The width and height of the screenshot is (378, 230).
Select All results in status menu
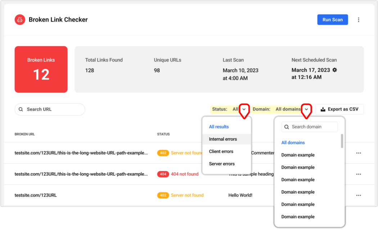219,127
